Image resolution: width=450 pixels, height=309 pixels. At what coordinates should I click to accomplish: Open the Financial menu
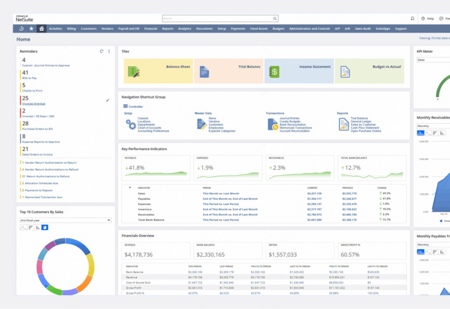(150, 29)
